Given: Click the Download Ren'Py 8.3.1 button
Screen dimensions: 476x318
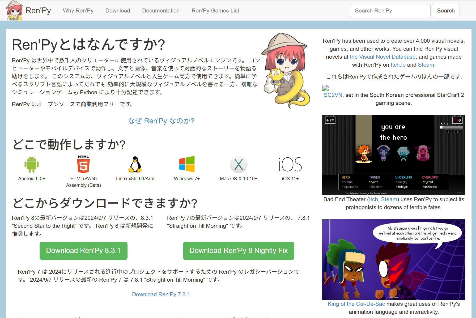Looking at the screenshot, I should [83, 251].
